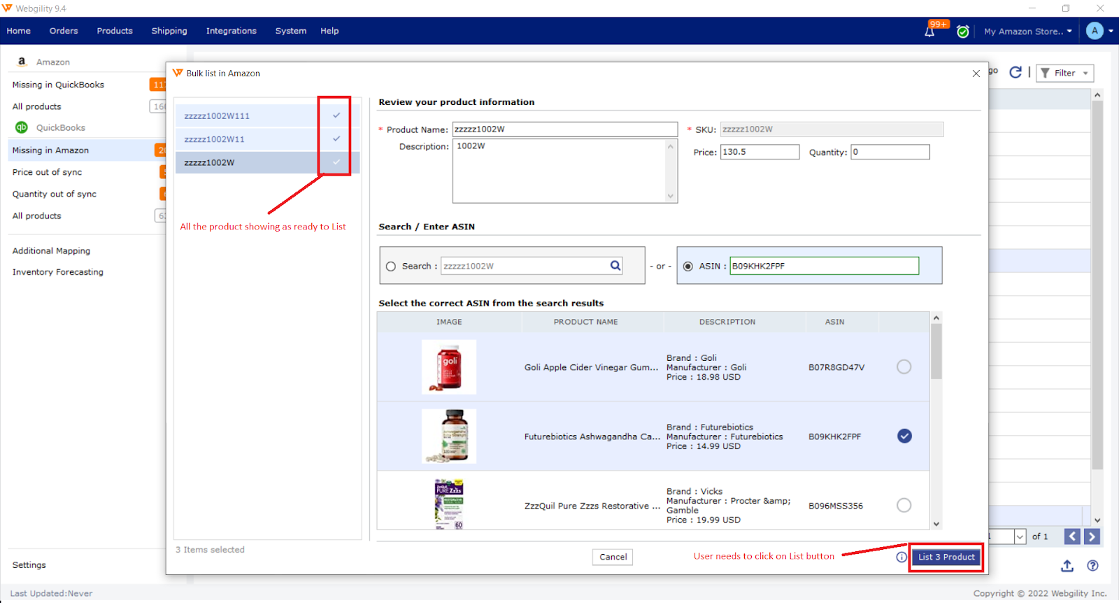Open the notifications bell icon
This screenshot has width=1119, height=603.
[x=929, y=31]
